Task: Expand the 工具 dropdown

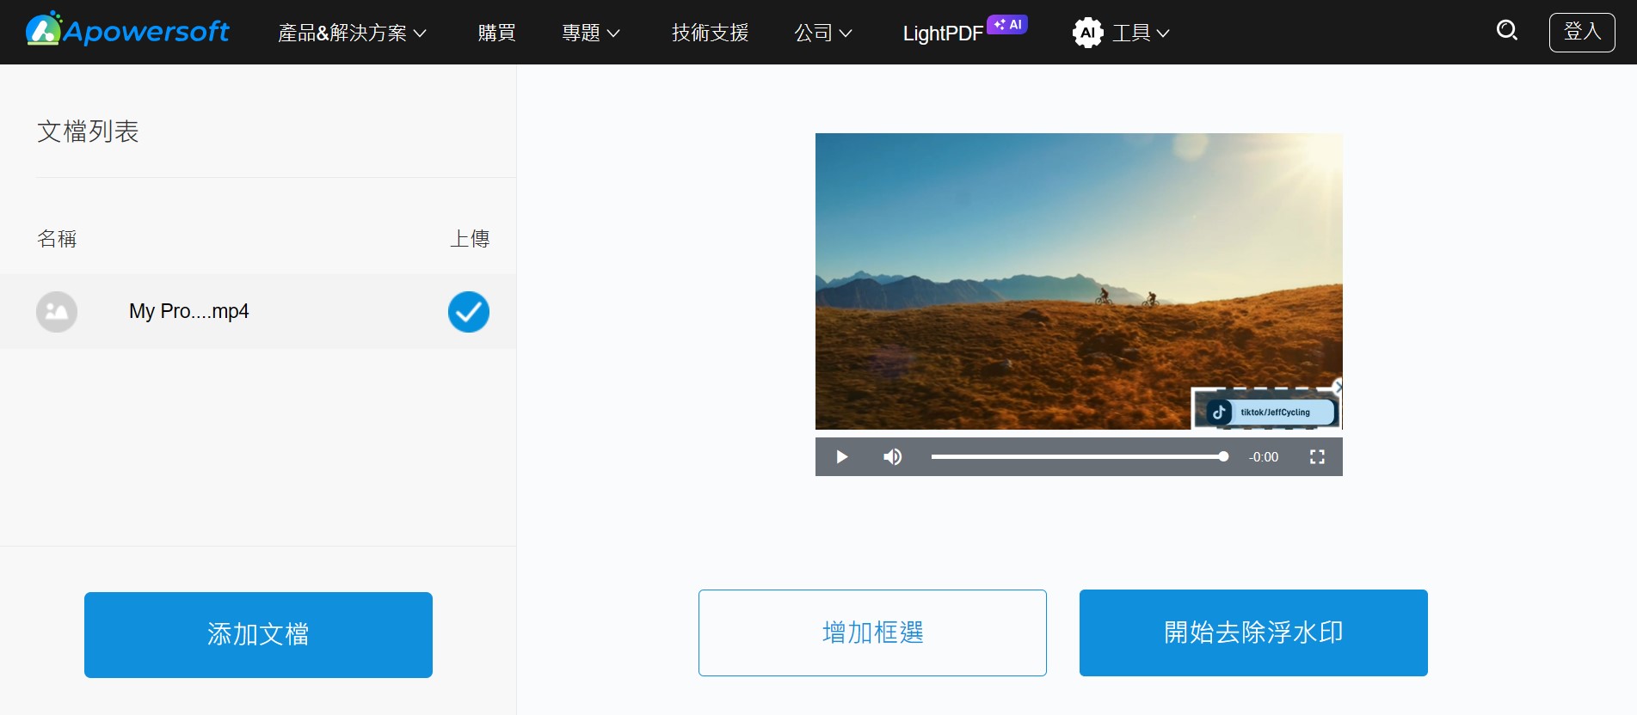Action: point(1141,33)
